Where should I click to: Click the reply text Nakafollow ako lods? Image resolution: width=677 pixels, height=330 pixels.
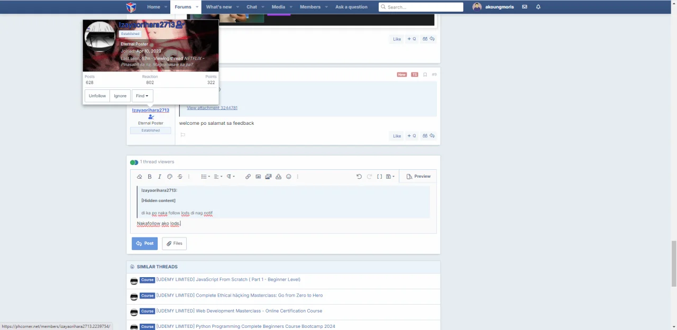pyautogui.click(x=159, y=224)
